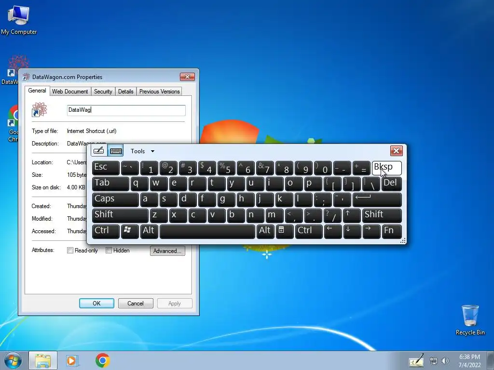Tap the semicolon key
The image size is (494, 370).
click(x=323, y=200)
